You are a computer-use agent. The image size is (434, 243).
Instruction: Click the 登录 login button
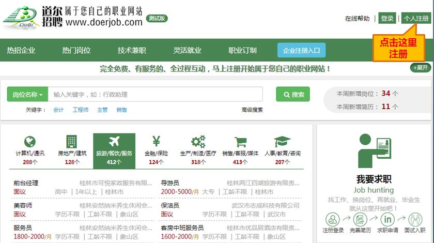pyautogui.click(x=387, y=19)
